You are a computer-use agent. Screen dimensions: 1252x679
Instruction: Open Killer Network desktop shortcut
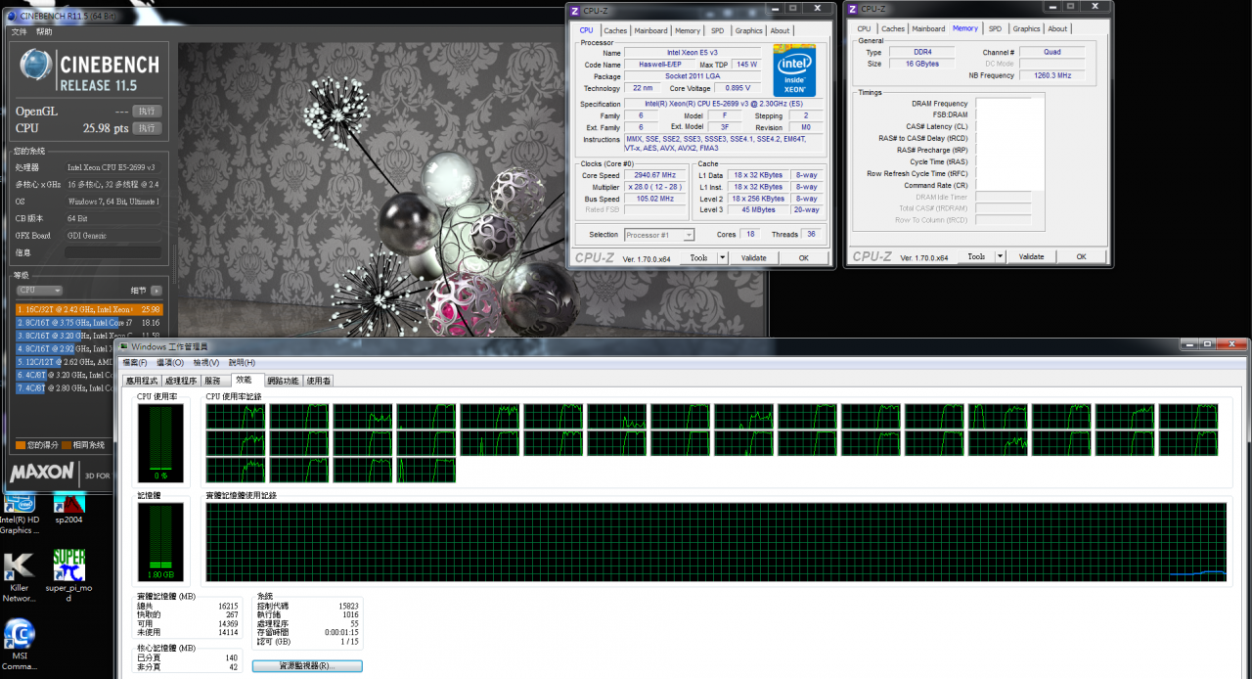click(20, 577)
